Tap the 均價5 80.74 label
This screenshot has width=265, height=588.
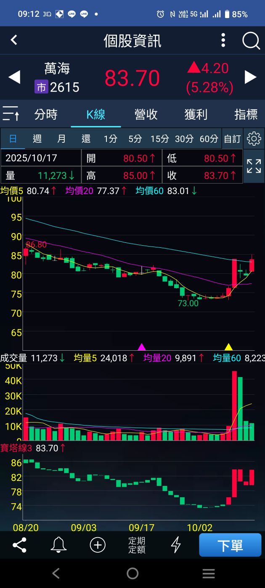[x=28, y=191]
